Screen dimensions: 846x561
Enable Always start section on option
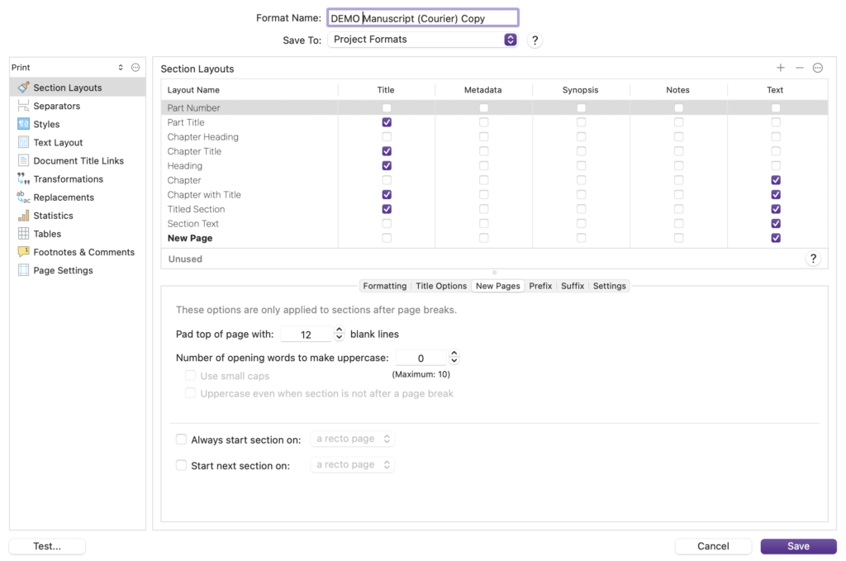[x=181, y=439]
